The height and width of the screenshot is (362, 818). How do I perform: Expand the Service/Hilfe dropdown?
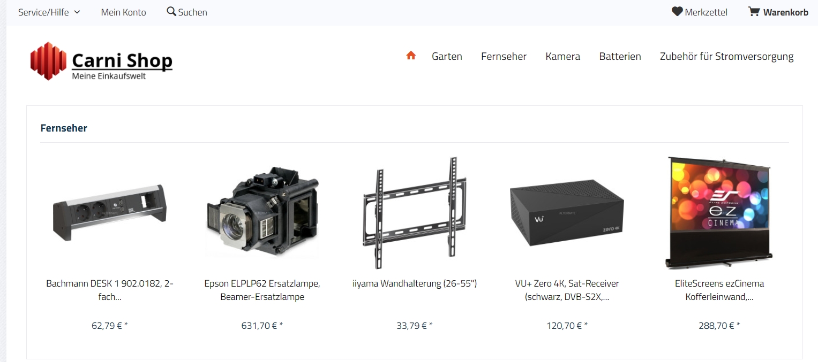pos(49,12)
